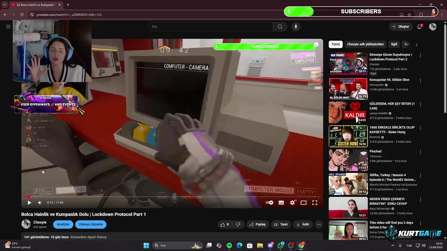Open the Pinched video title

pos(375,151)
